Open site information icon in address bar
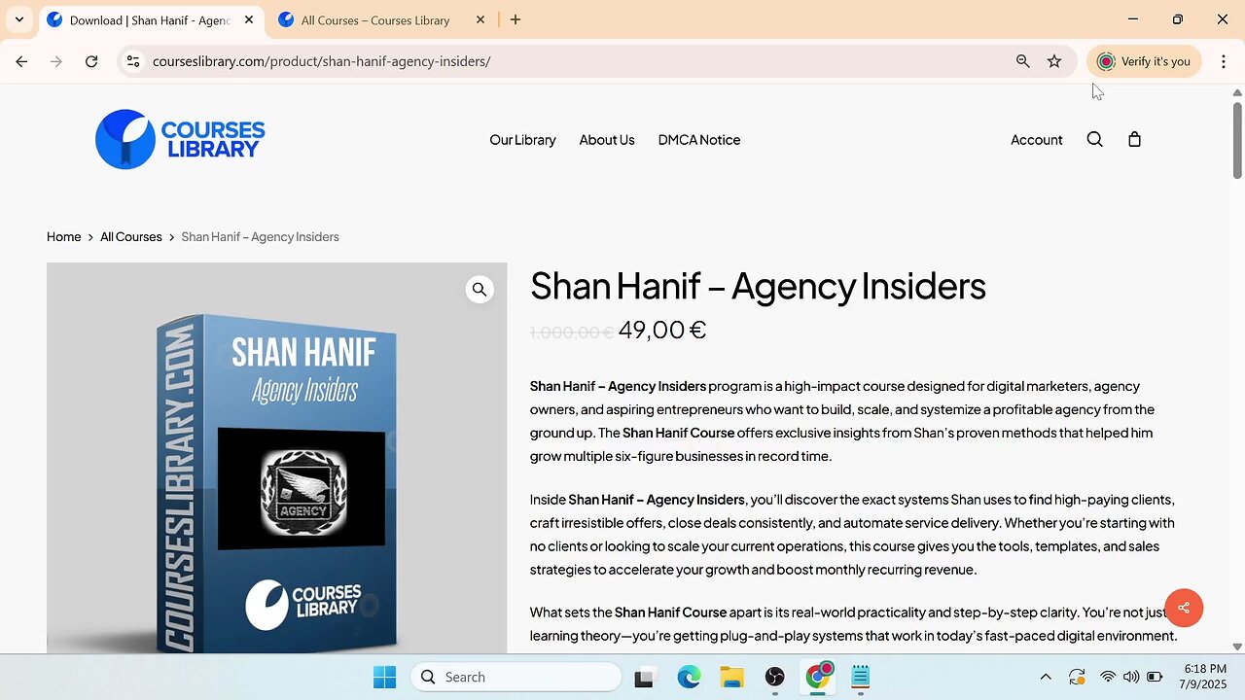This screenshot has width=1245, height=700. [x=133, y=61]
